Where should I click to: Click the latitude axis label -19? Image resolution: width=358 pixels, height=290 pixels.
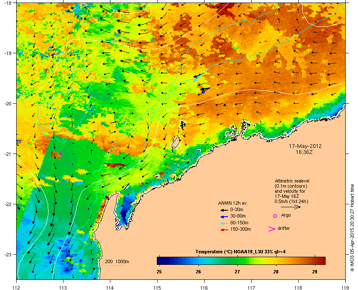point(8,53)
